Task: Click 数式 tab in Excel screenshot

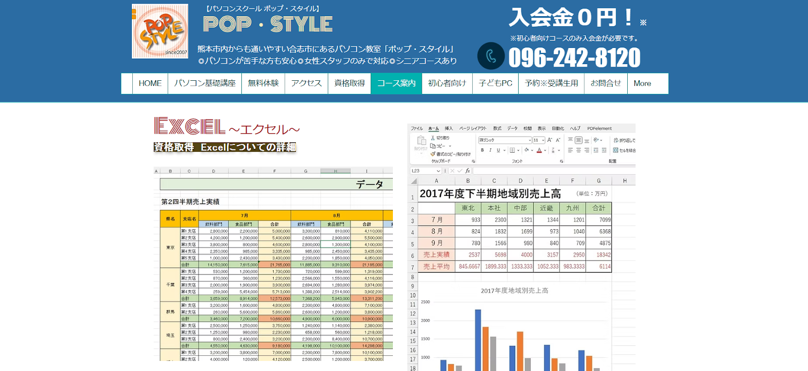Action: pyautogui.click(x=497, y=129)
